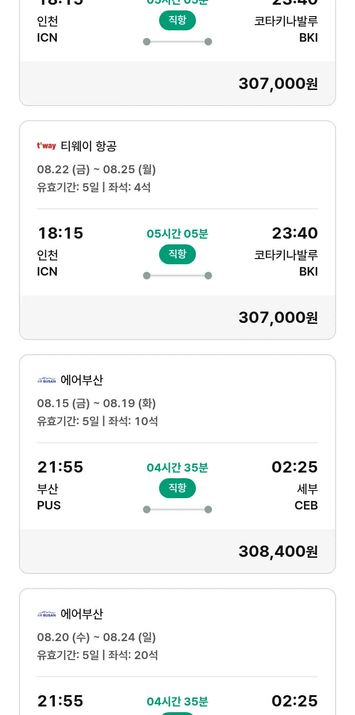Click the 08.15 (금) ~ 08.19 (화) date range
The height and width of the screenshot is (715, 355).
(97, 403)
